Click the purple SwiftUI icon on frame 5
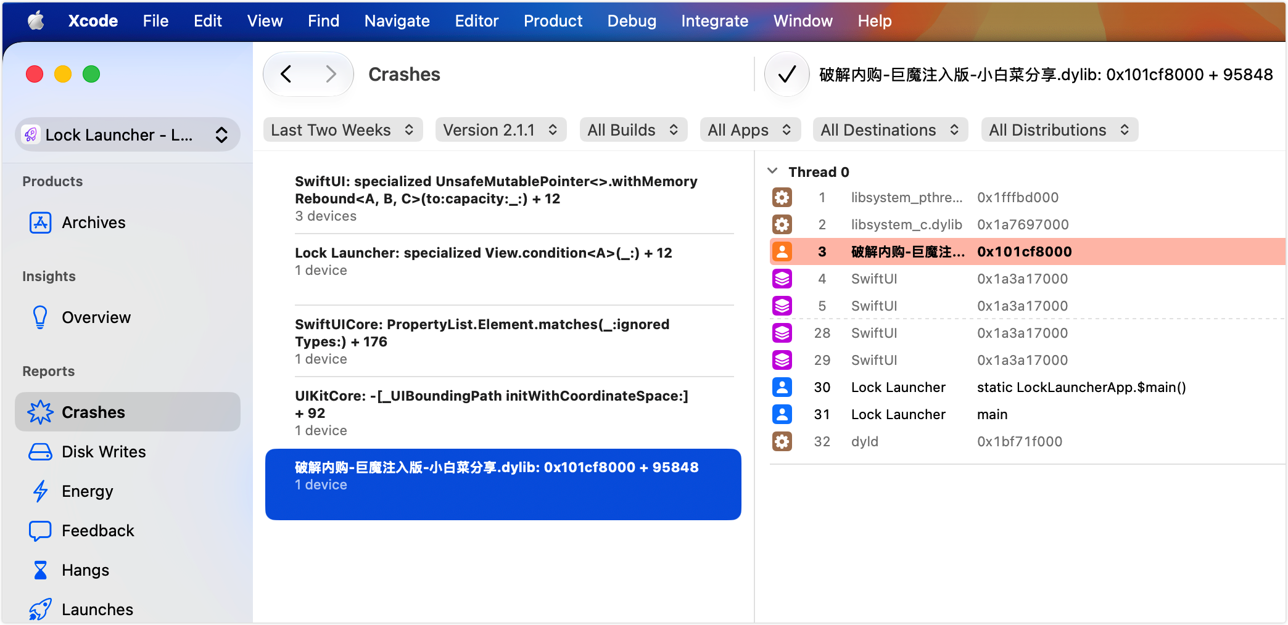The width and height of the screenshot is (1288, 625). (x=782, y=306)
